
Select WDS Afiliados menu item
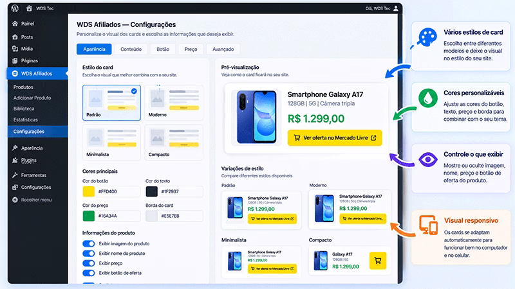(37, 73)
